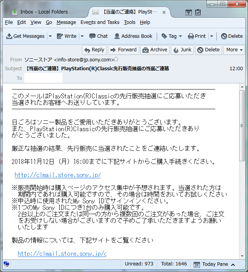The height and width of the screenshot is (272, 248).
Task: Open the File menu
Action: (x=8, y=22)
